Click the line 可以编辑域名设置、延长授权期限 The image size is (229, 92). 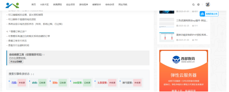[x=25, y=15]
